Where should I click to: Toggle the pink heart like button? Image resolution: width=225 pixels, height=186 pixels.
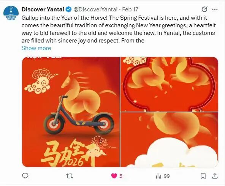(114, 176)
